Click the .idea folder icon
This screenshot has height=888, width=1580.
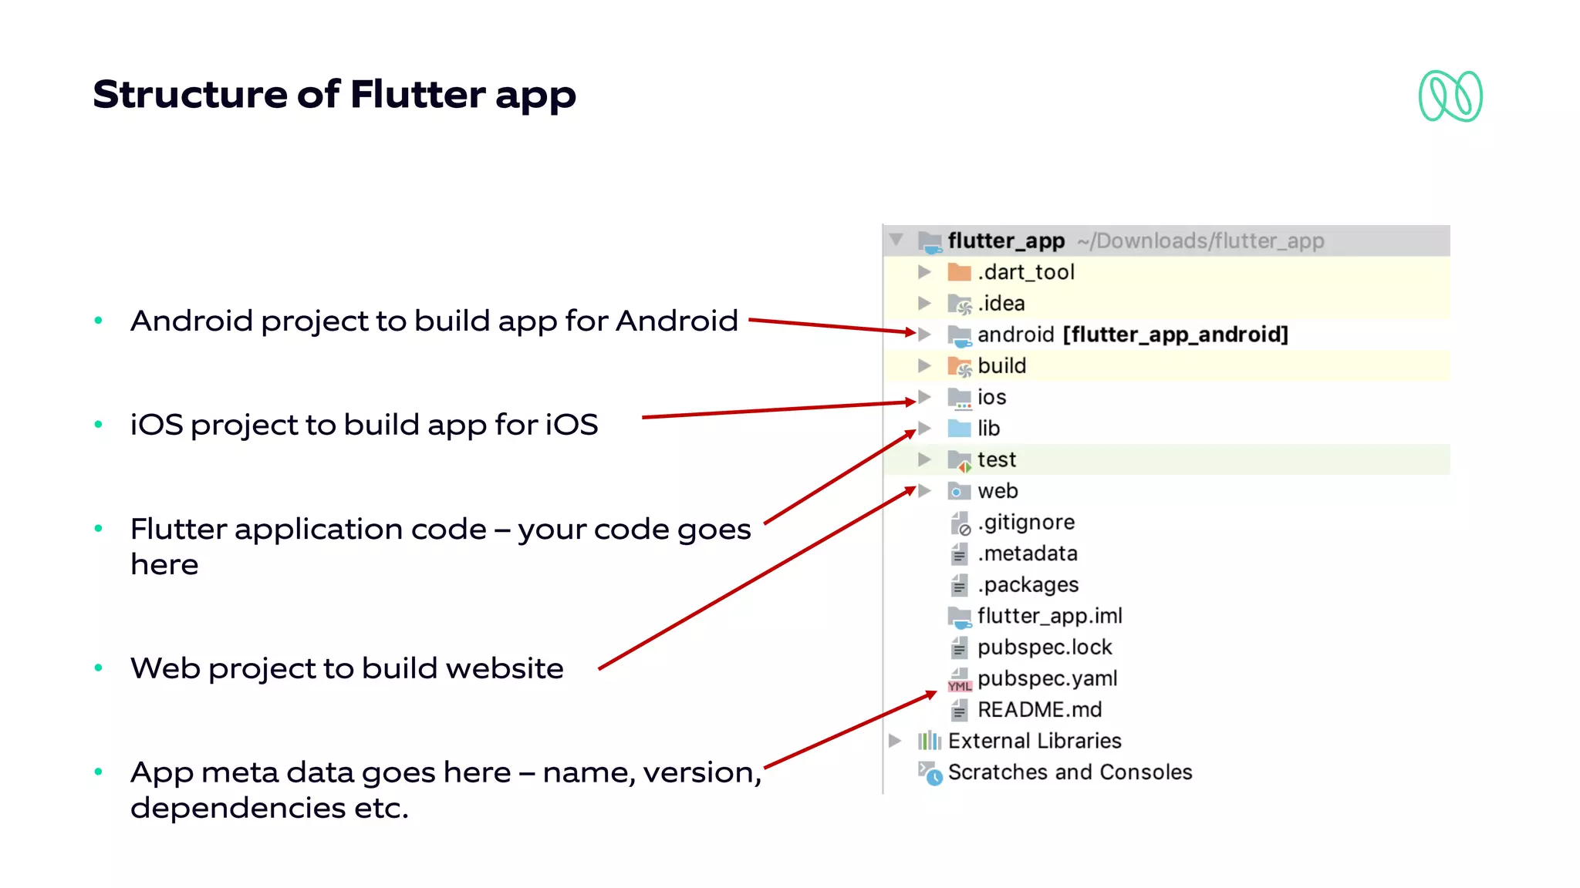tap(960, 304)
